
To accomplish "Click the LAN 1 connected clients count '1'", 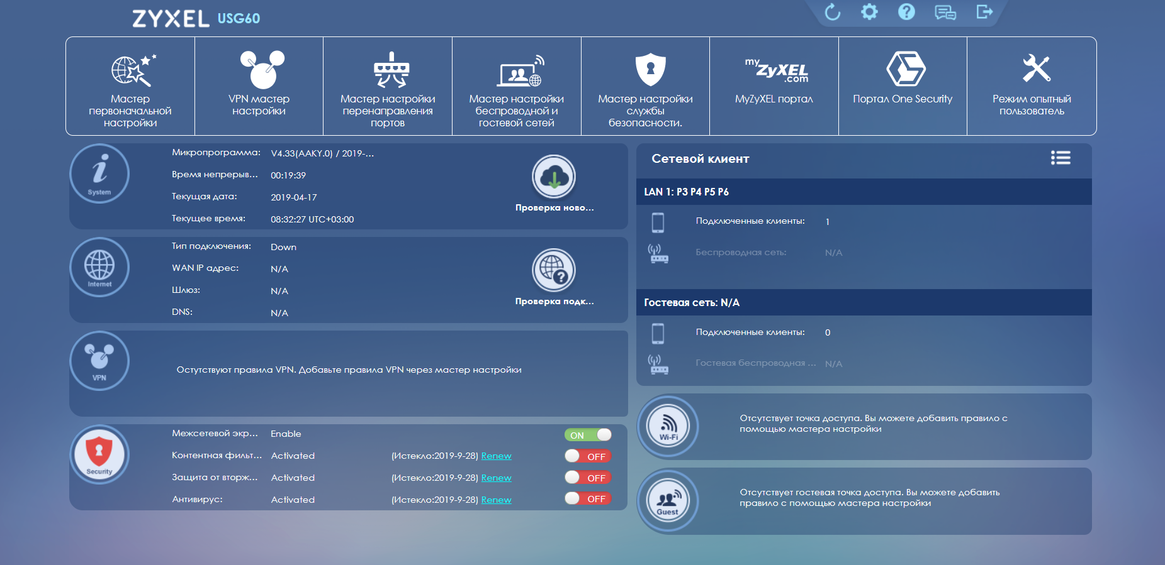I will pos(828,222).
